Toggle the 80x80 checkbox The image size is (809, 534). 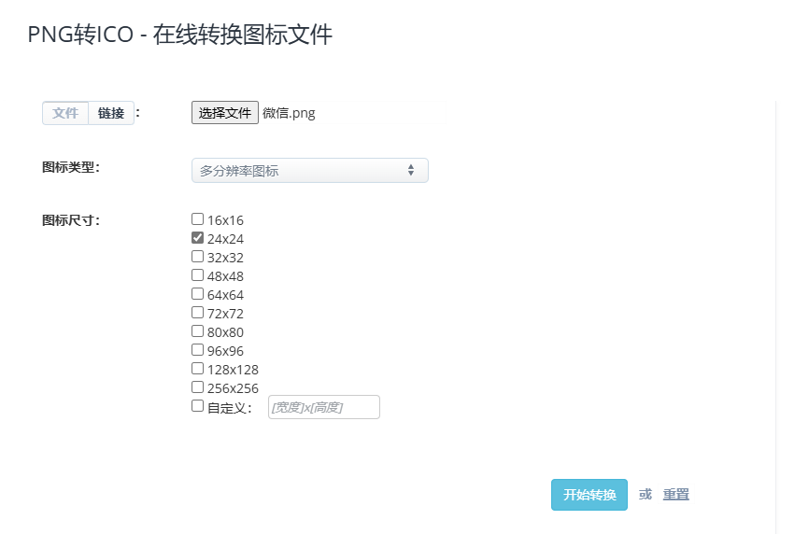click(x=197, y=331)
